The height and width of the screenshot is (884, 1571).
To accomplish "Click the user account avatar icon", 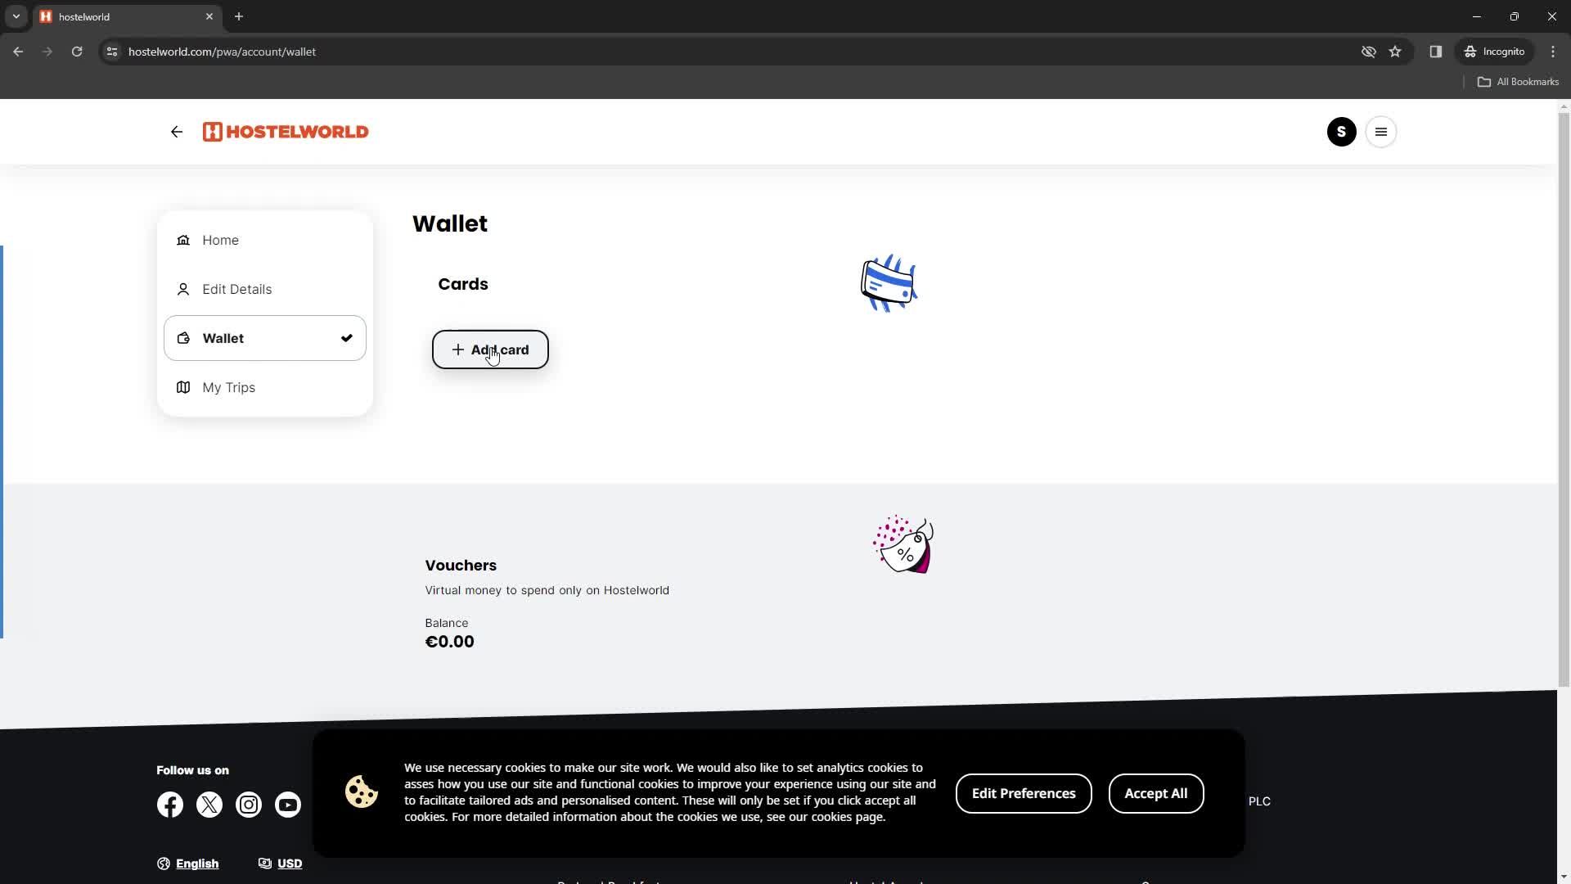I will coord(1341,132).
